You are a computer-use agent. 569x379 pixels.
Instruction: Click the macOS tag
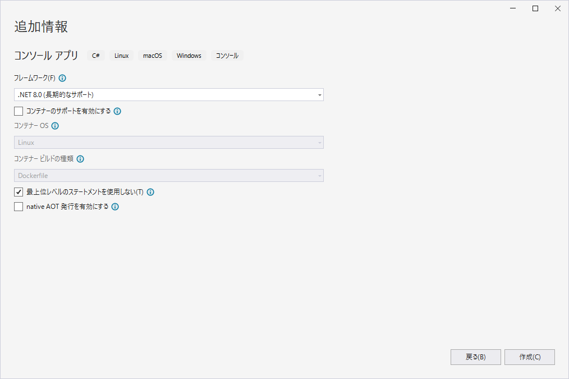(153, 56)
